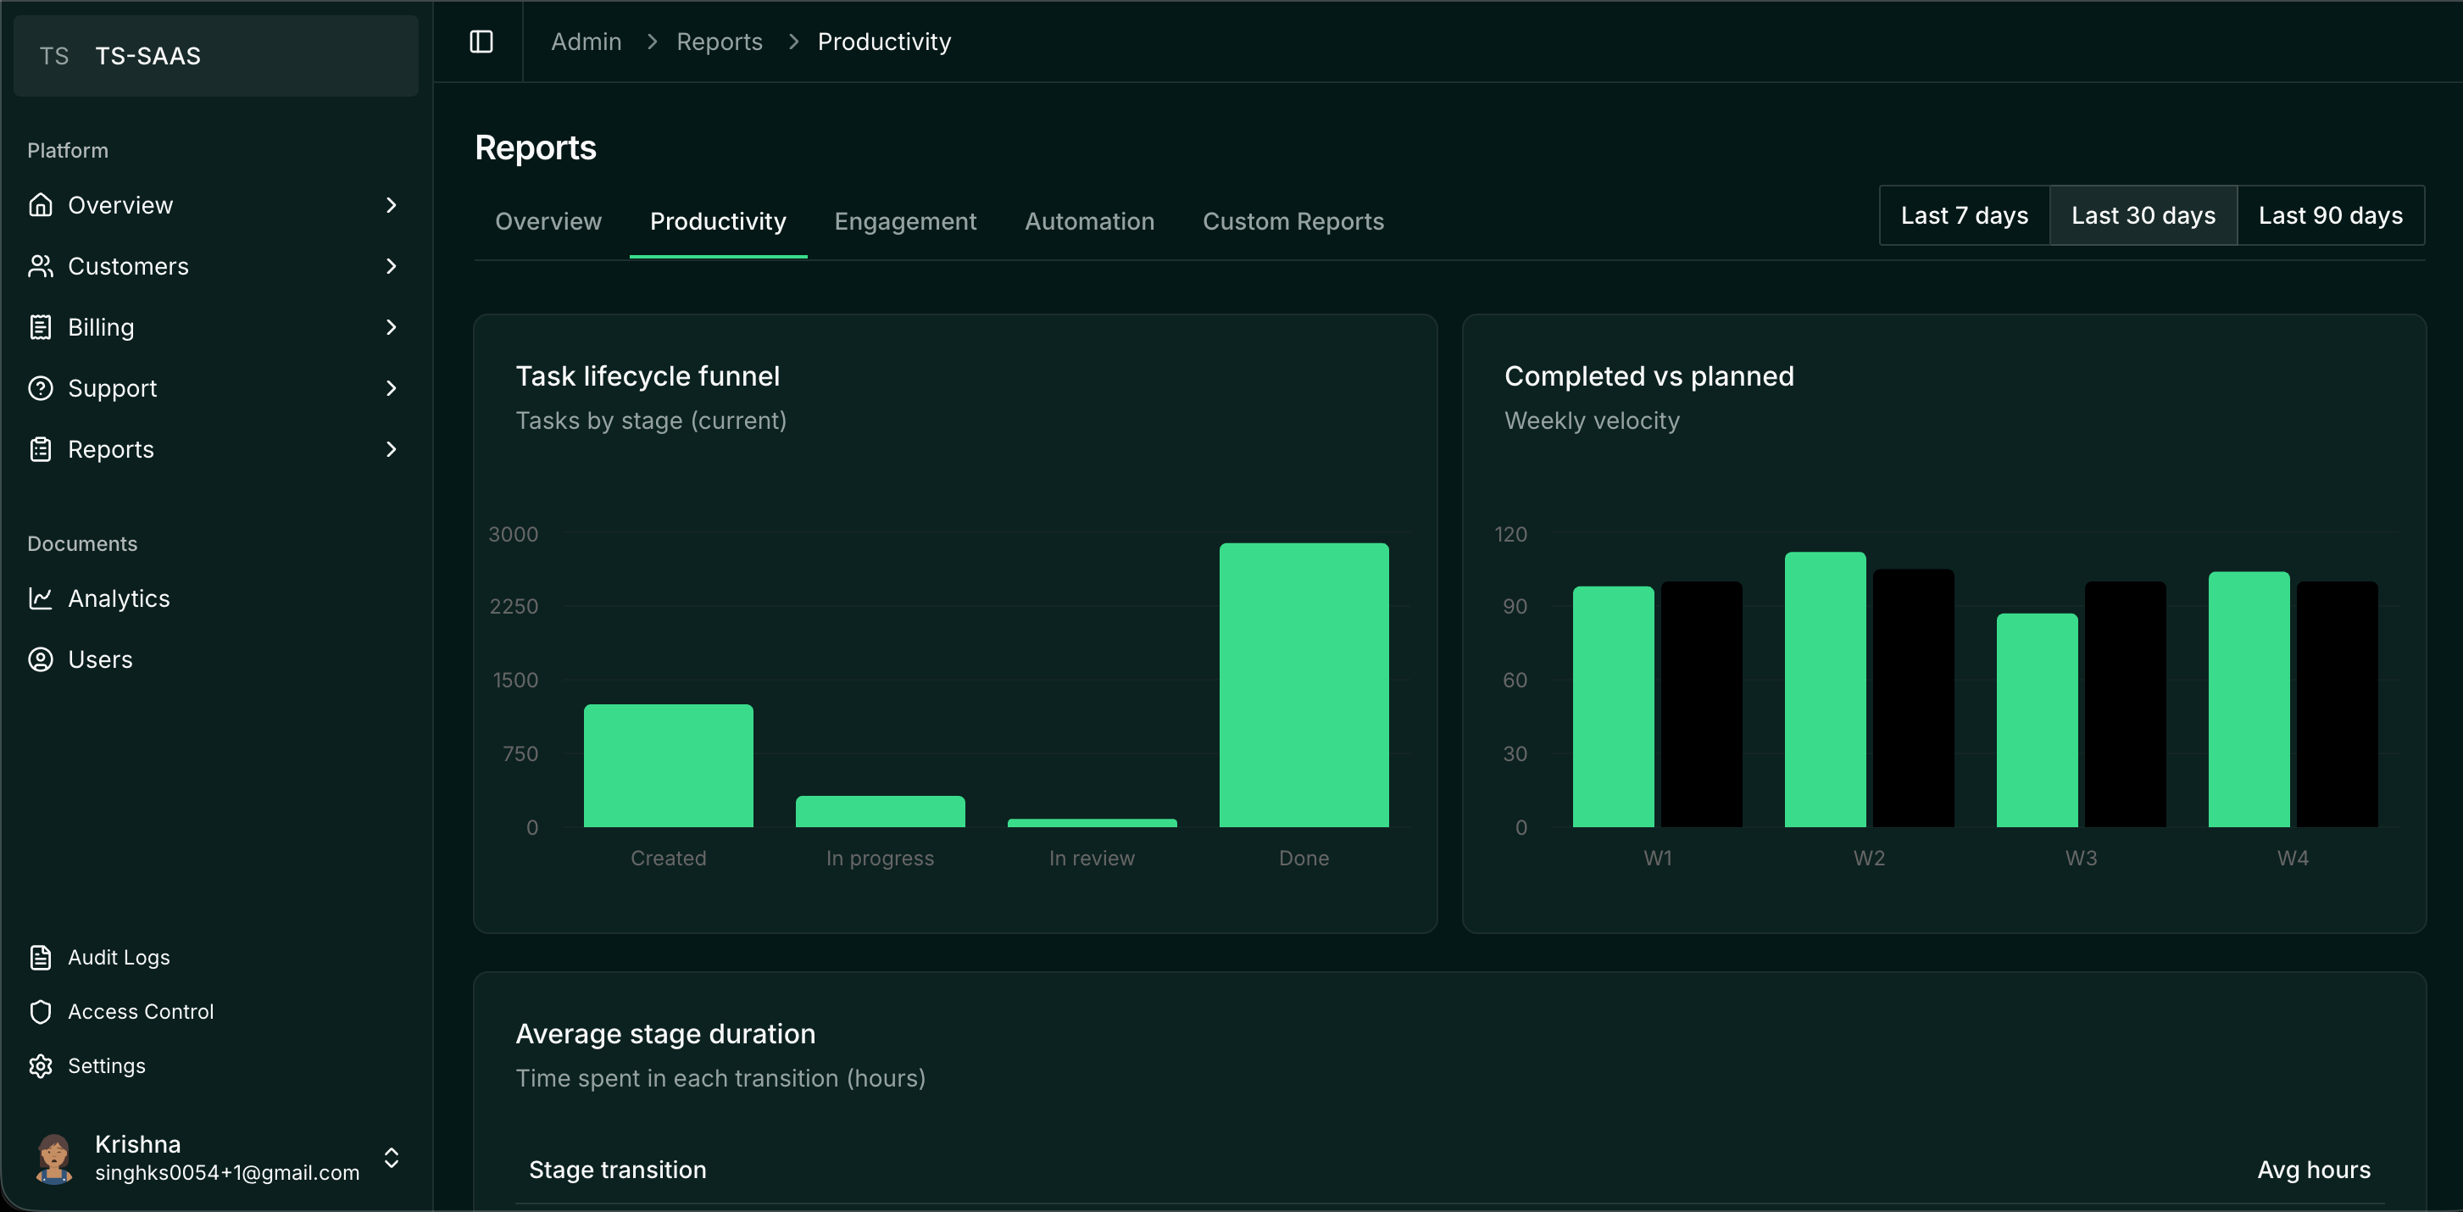Click the Access Control shield icon
This screenshot has height=1212, width=2463.
(40, 1011)
